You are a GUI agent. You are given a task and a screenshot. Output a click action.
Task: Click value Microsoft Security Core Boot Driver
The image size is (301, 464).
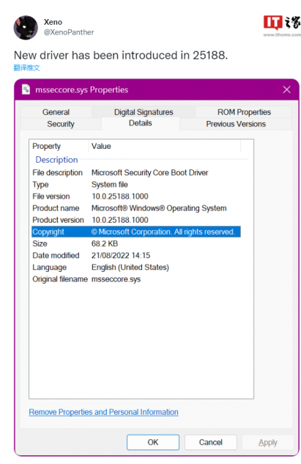150,172
